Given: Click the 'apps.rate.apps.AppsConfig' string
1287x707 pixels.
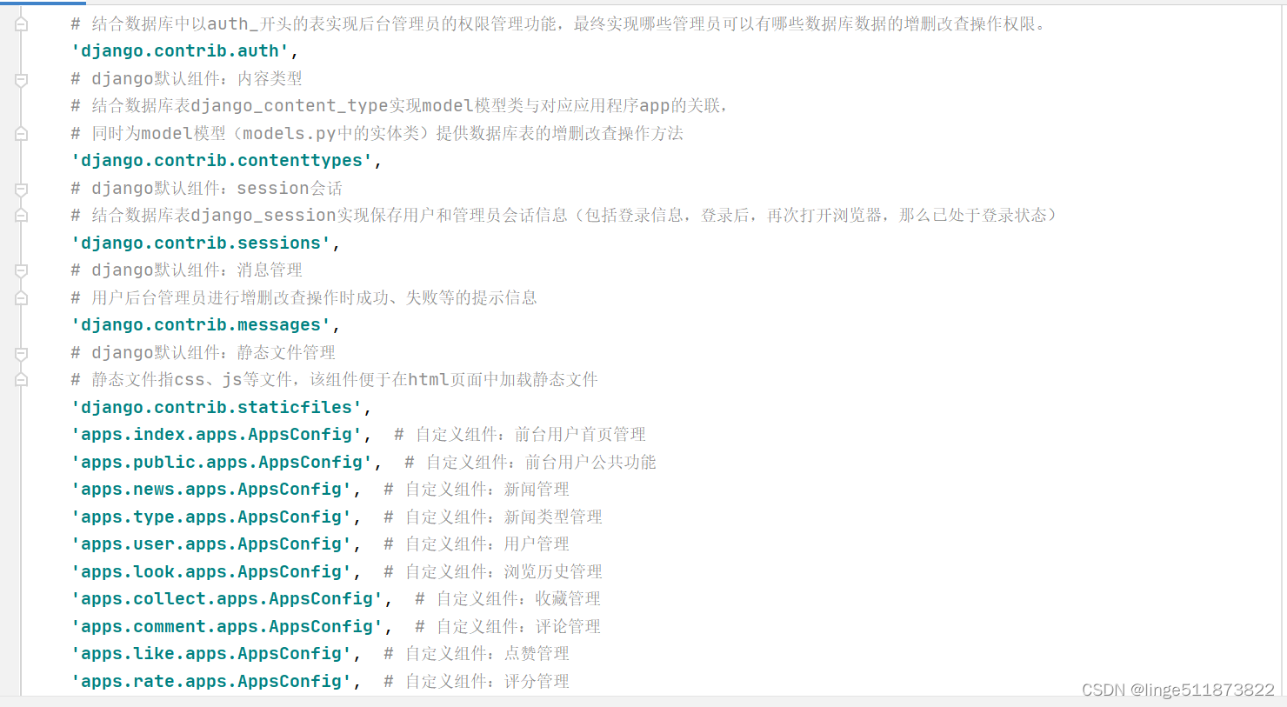Looking at the screenshot, I should click(x=211, y=682).
